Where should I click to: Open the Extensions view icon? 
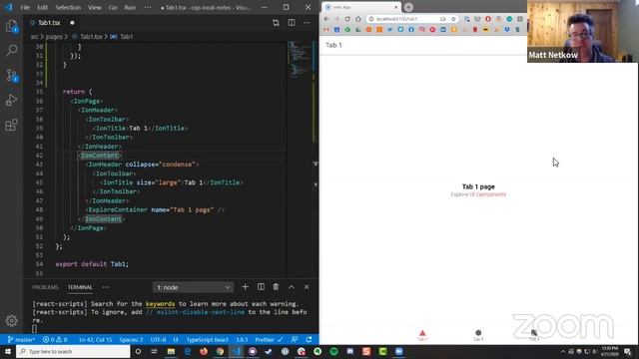(11, 125)
